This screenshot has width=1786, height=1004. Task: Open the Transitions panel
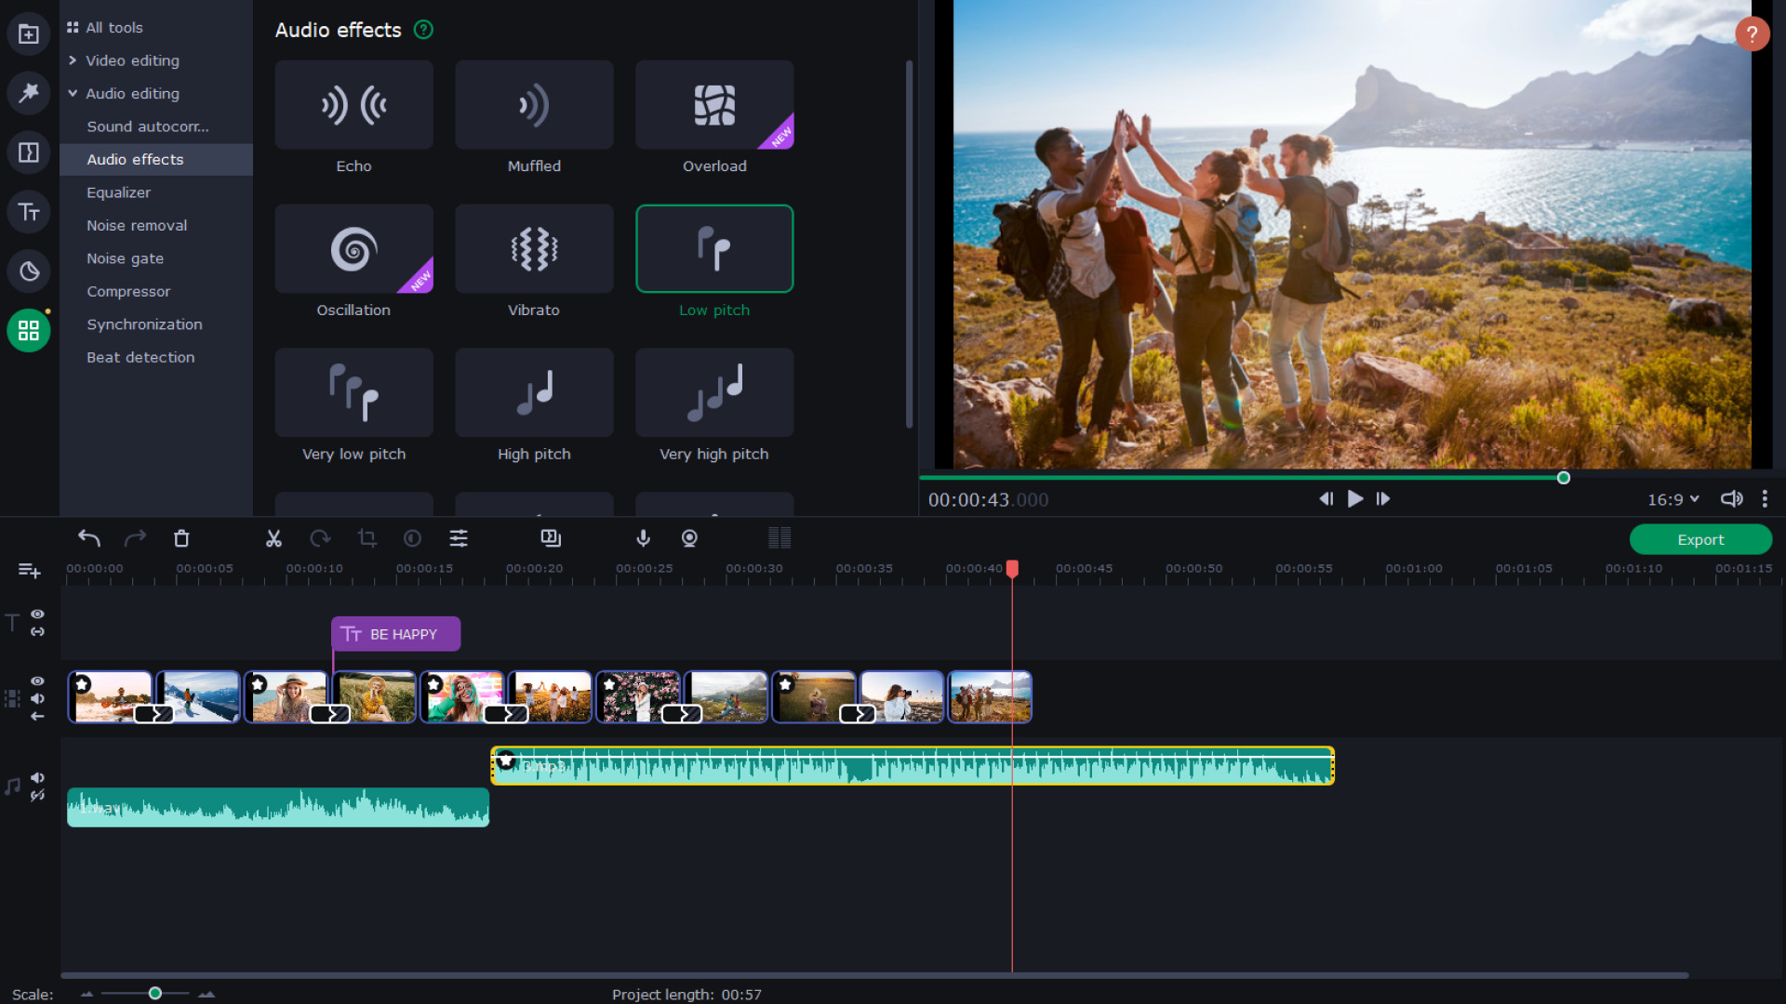(29, 152)
